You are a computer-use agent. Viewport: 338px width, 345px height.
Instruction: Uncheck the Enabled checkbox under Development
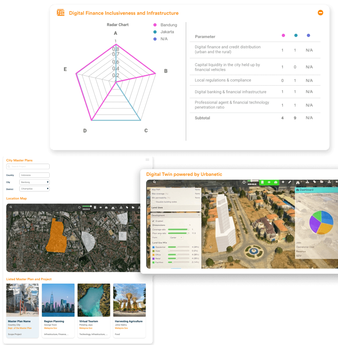[x=153, y=221]
